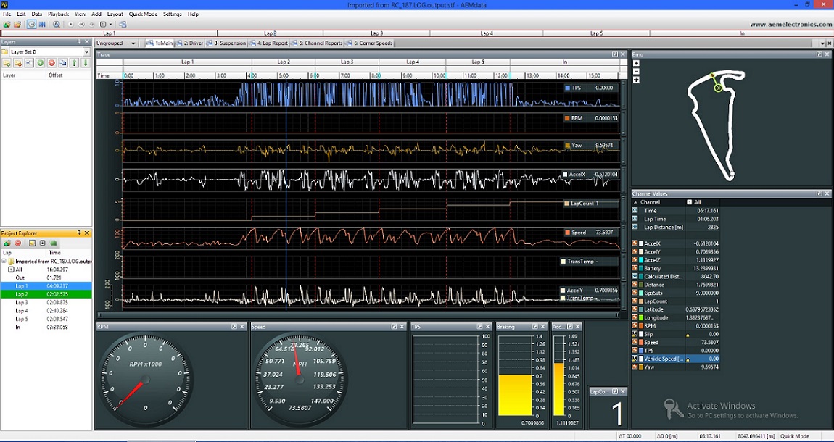Close the Braking gauge panel
Screen dimensions: 834x442
pos(544,327)
